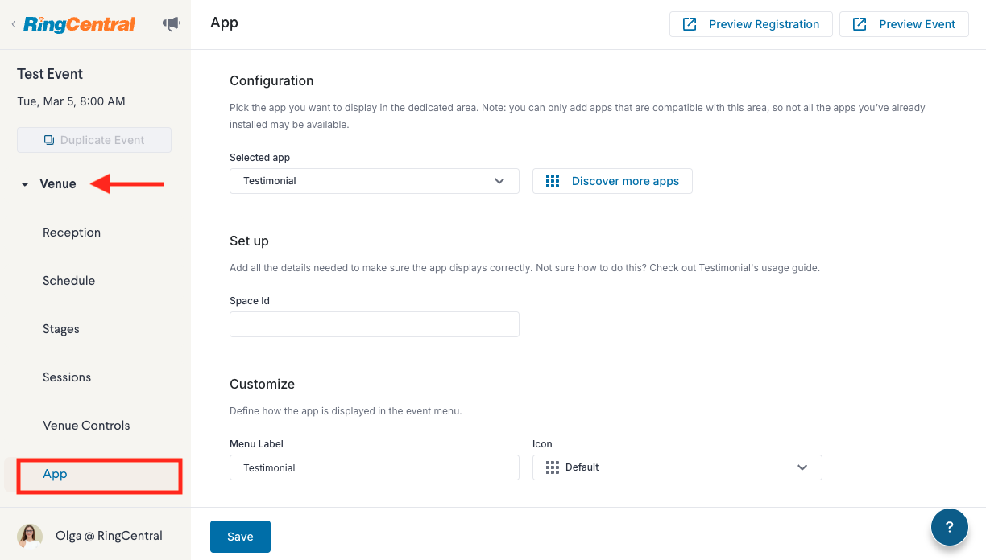Screen dimensions: 986x560
Task: Open the Selected app dropdown
Action: [375, 181]
